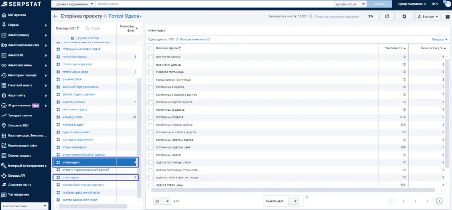Open rows per page dropdown showing 20
The width and height of the screenshot is (452, 210).
162,201
